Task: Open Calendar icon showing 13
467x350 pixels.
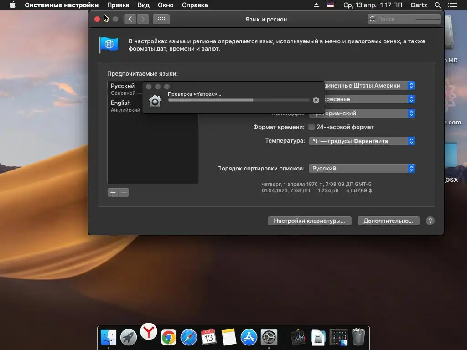Action: 208,337
